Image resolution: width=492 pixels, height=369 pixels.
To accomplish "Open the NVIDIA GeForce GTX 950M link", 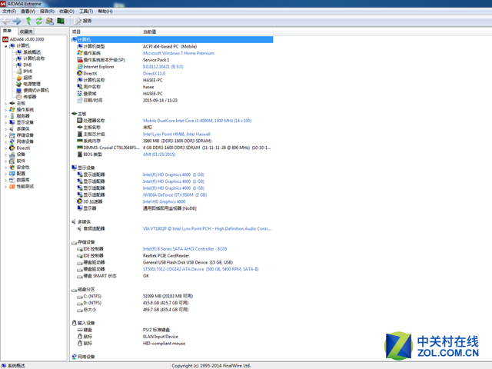I will tap(175, 194).
